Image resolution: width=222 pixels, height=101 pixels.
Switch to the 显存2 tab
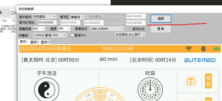pyautogui.click(x=34, y=42)
